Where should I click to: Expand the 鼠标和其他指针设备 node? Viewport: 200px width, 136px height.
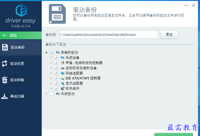[x=51, y=68]
